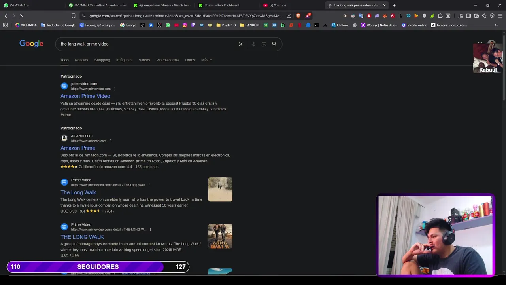The height and width of the screenshot is (285, 506).
Task: Open options for primevideo.com sponsored result
Action: 115,89
